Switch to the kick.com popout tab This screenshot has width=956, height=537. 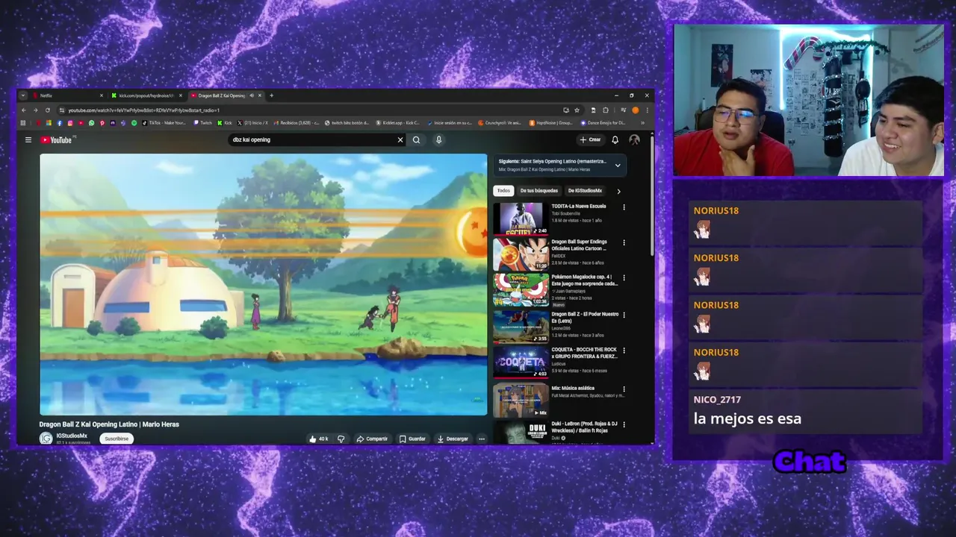146,95
